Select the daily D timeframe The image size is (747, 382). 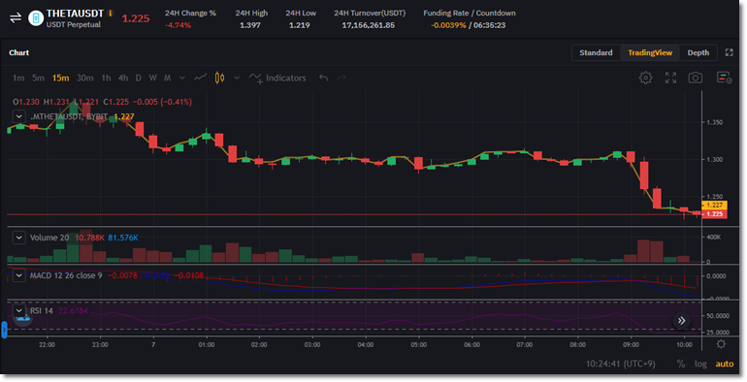138,78
